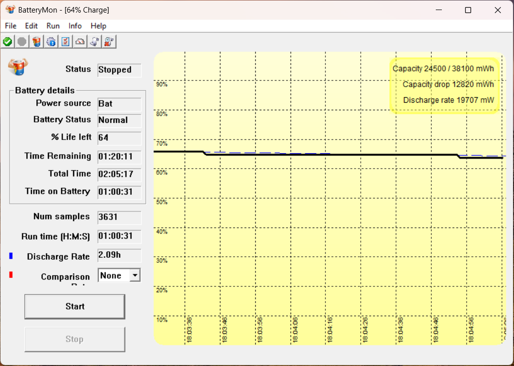Click the blue Discharge Rate color marker

point(11,256)
